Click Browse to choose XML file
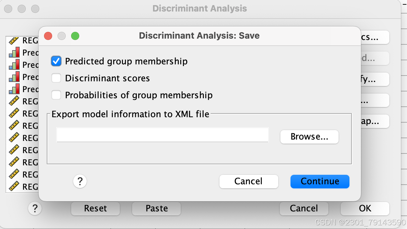 (309, 137)
